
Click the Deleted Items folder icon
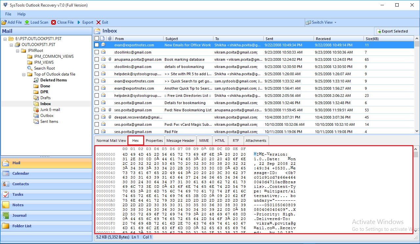pyautogui.click(x=36, y=80)
